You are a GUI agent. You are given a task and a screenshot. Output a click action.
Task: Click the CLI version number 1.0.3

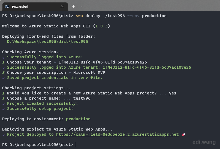pos(101,26)
